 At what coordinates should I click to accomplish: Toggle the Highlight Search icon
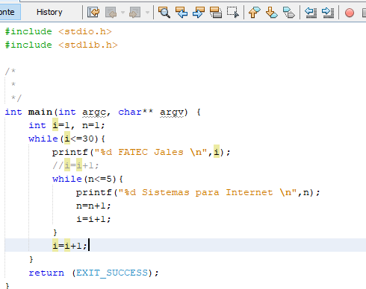[x=216, y=12]
